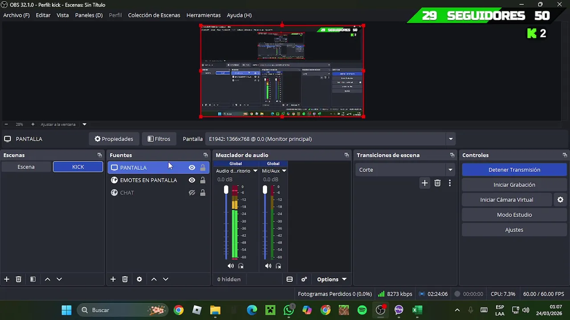
Task: Move scene up arrow in Escenas
Action: [x=47, y=279]
